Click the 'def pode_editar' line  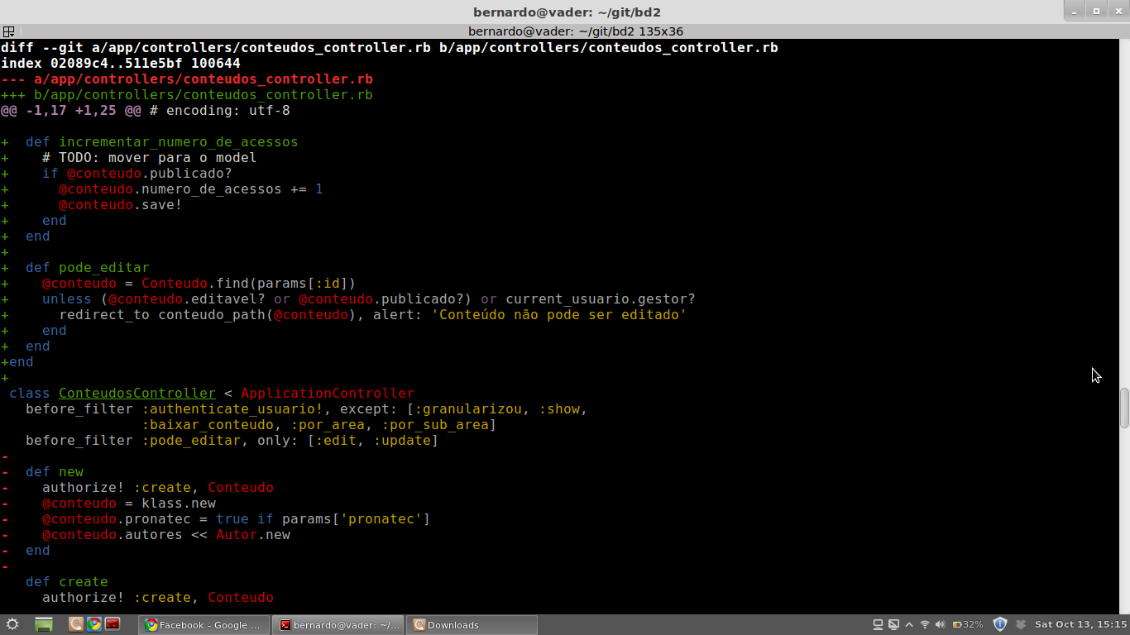[x=88, y=268]
